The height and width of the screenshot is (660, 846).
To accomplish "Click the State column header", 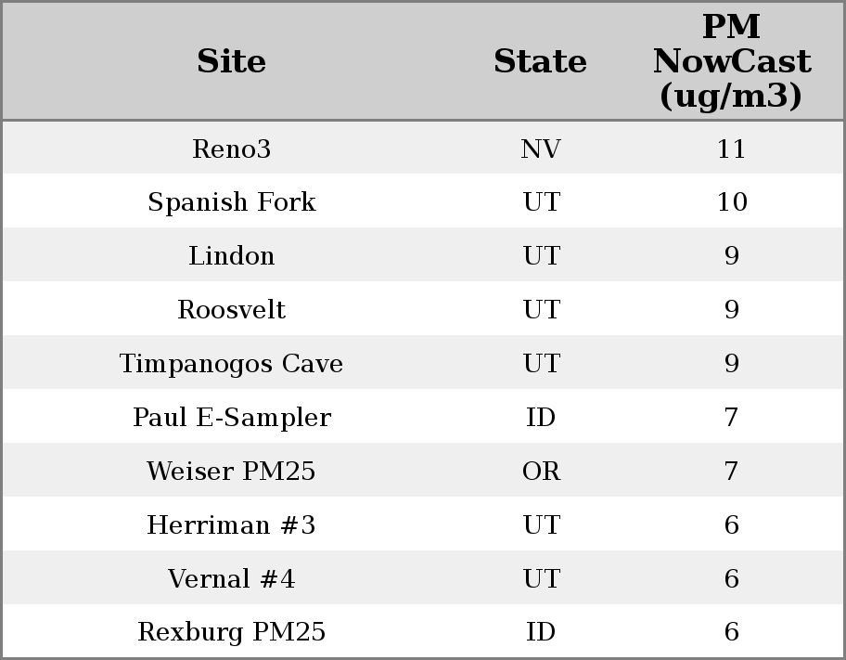I will [540, 62].
